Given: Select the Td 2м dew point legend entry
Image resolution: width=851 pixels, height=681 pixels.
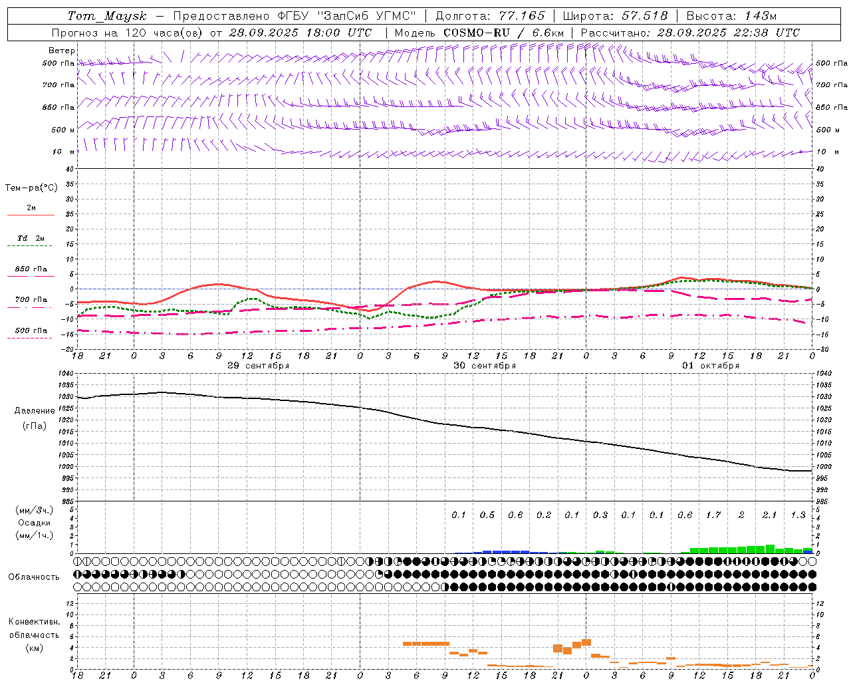Looking at the screenshot, I should click(x=31, y=239).
